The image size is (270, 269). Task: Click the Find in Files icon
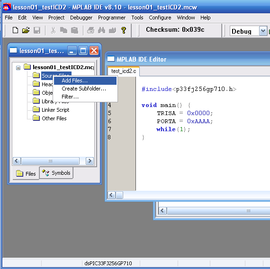(x=113, y=30)
